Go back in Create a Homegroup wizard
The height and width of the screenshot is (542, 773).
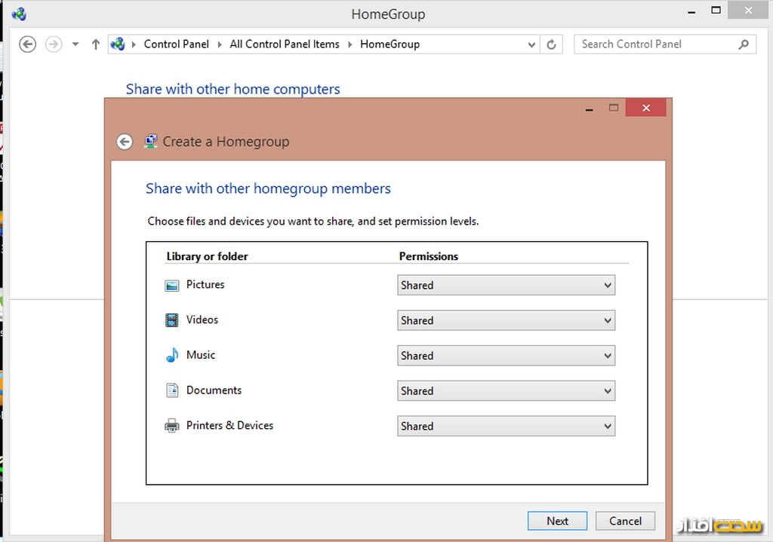pos(125,142)
